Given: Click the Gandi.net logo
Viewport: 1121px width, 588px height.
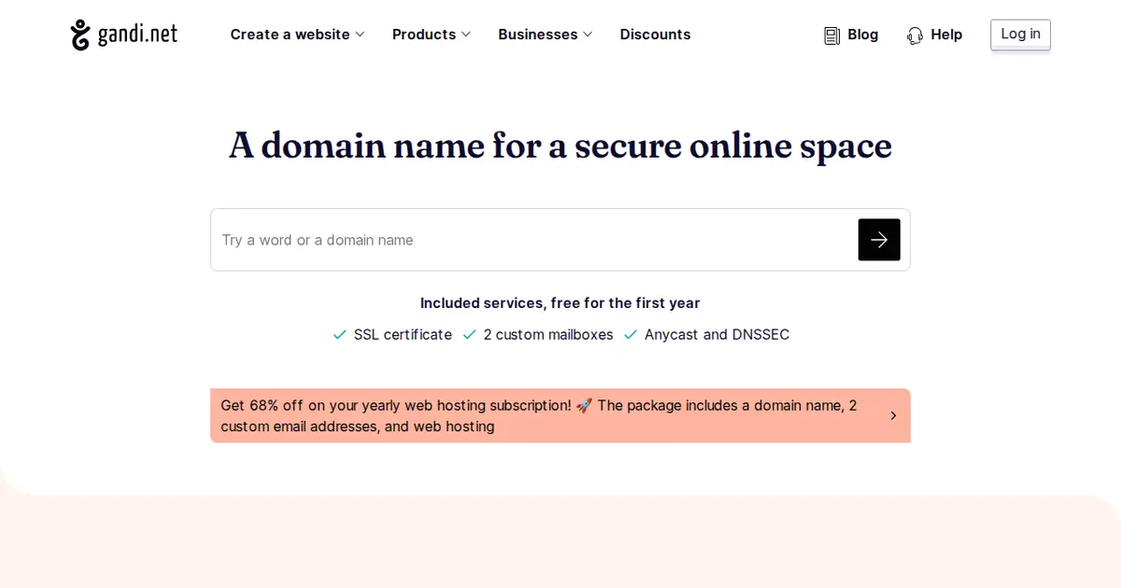Looking at the screenshot, I should click(x=123, y=35).
